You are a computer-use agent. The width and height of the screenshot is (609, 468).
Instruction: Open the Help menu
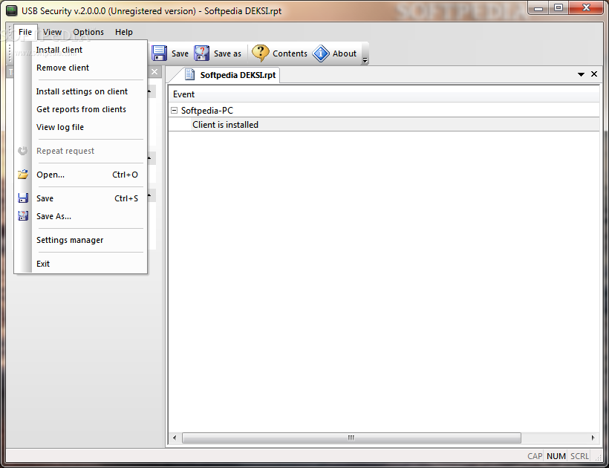(123, 32)
